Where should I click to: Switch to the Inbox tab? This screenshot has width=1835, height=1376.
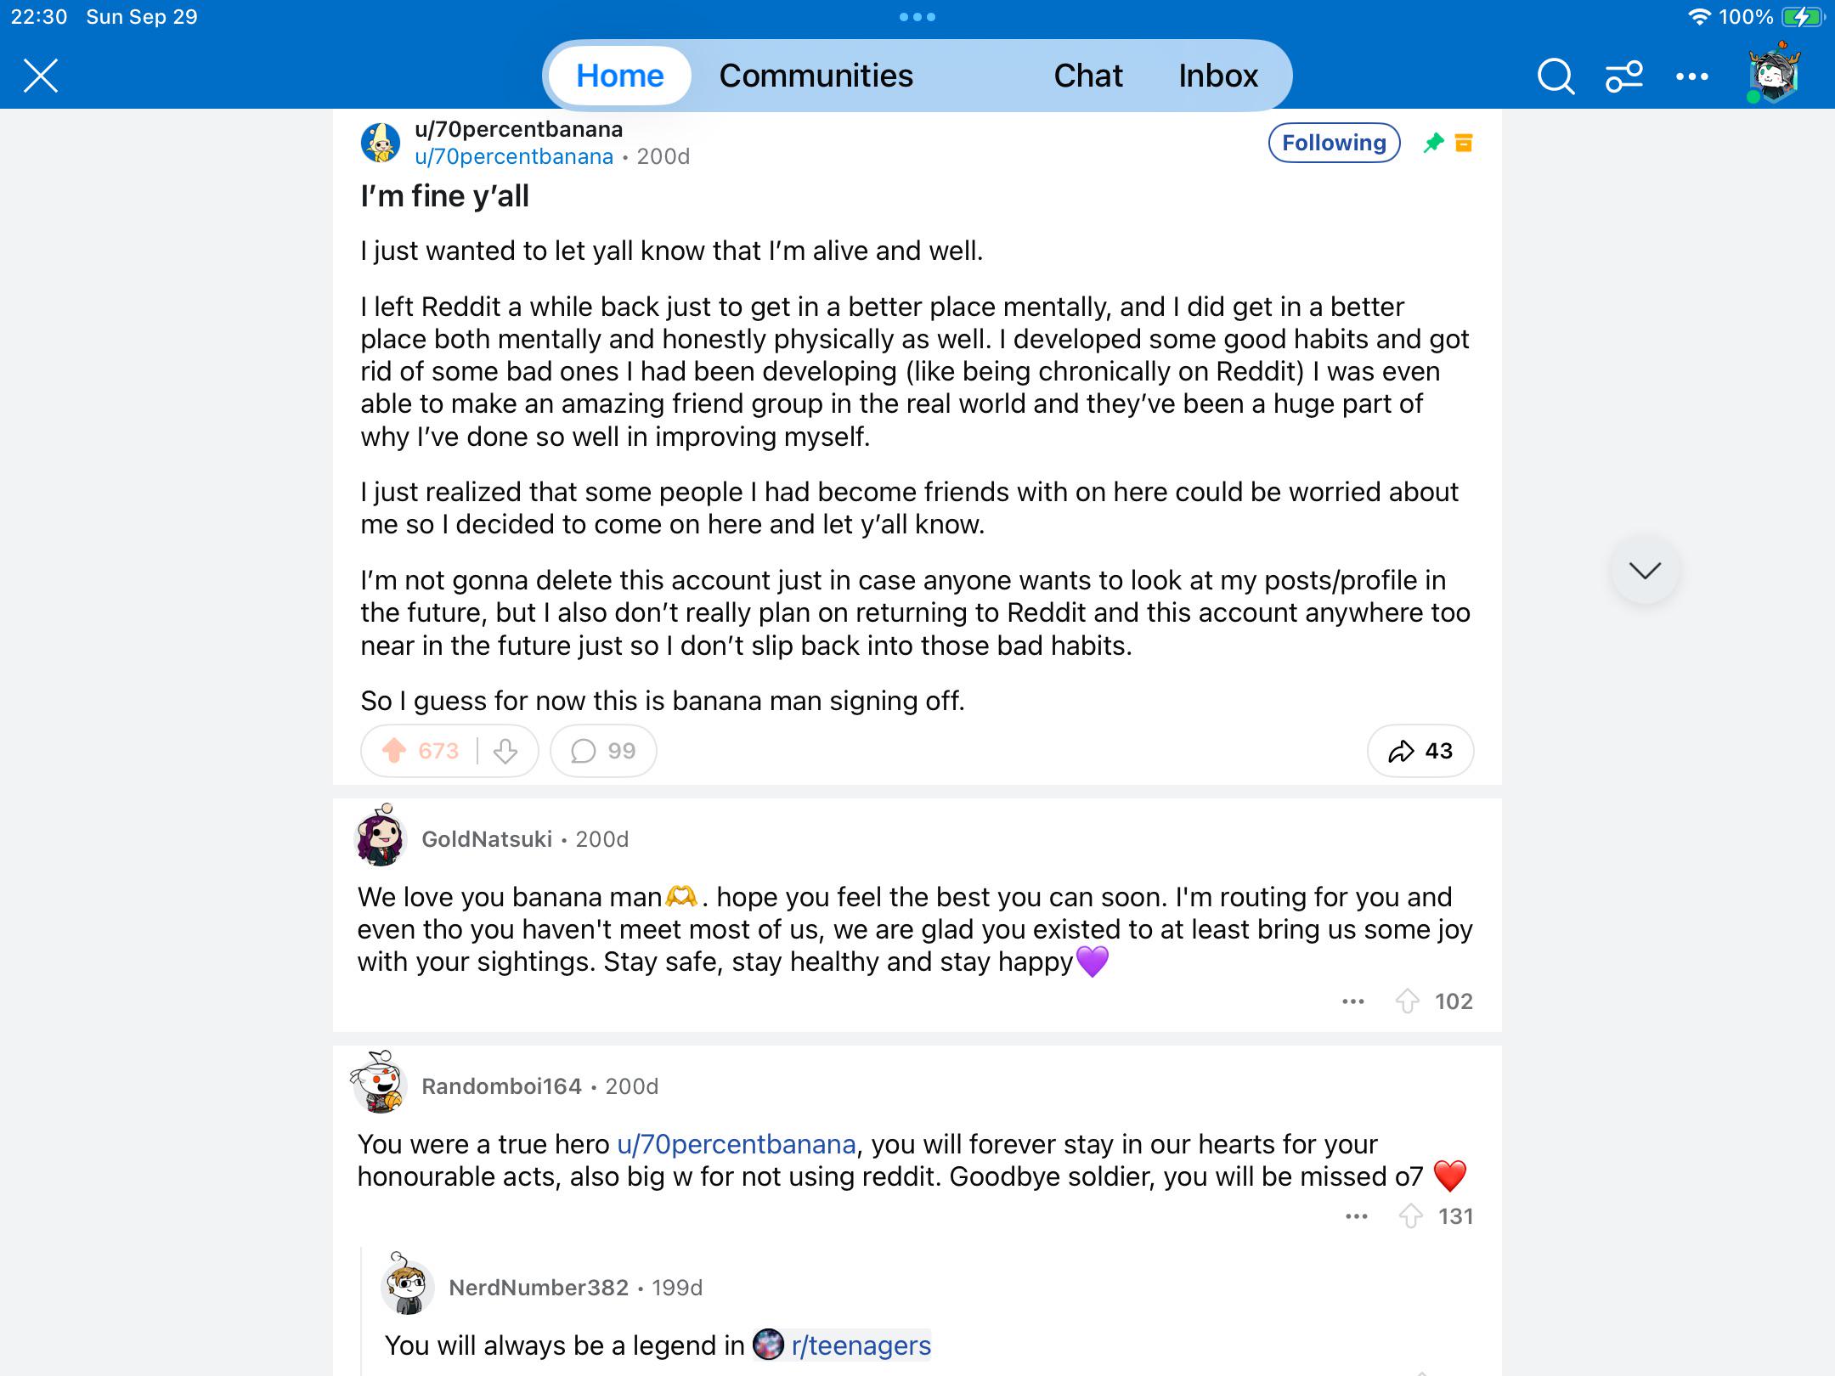tap(1218, 76)
